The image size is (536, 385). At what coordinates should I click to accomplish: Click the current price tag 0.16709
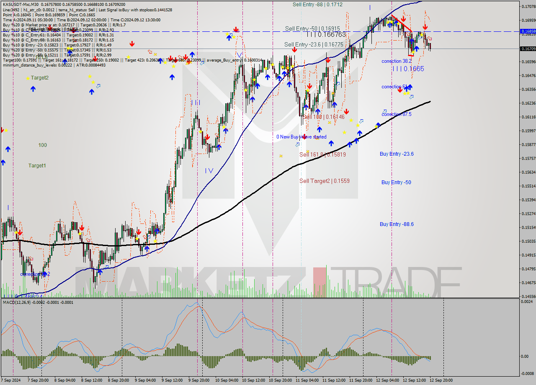pos(528,49)
